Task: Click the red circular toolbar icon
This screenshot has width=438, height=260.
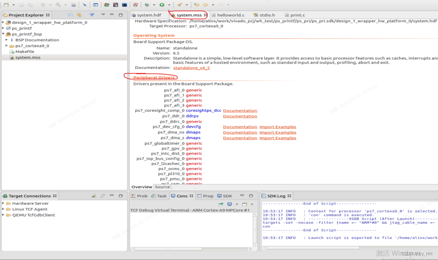Action: (x=135, y=5)
